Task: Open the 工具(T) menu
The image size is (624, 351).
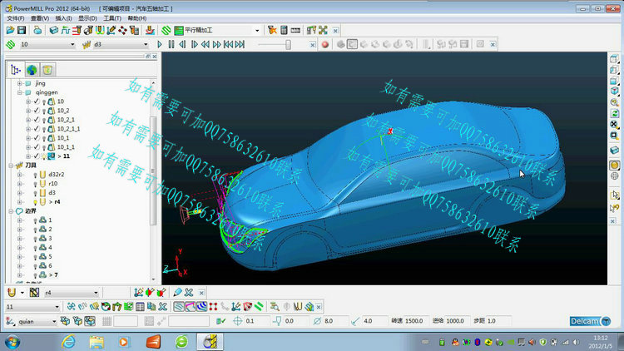Action: [x=112, y=18]
